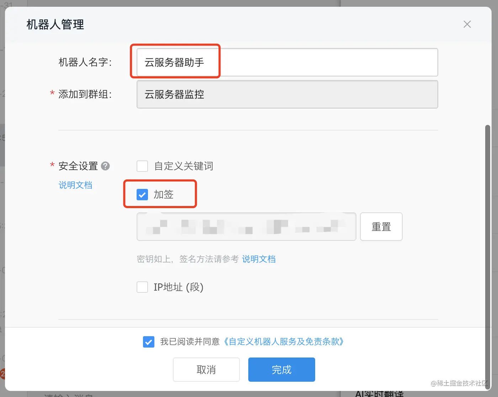
Task: Close the 机器人管理 dialog
Action: 467,24
